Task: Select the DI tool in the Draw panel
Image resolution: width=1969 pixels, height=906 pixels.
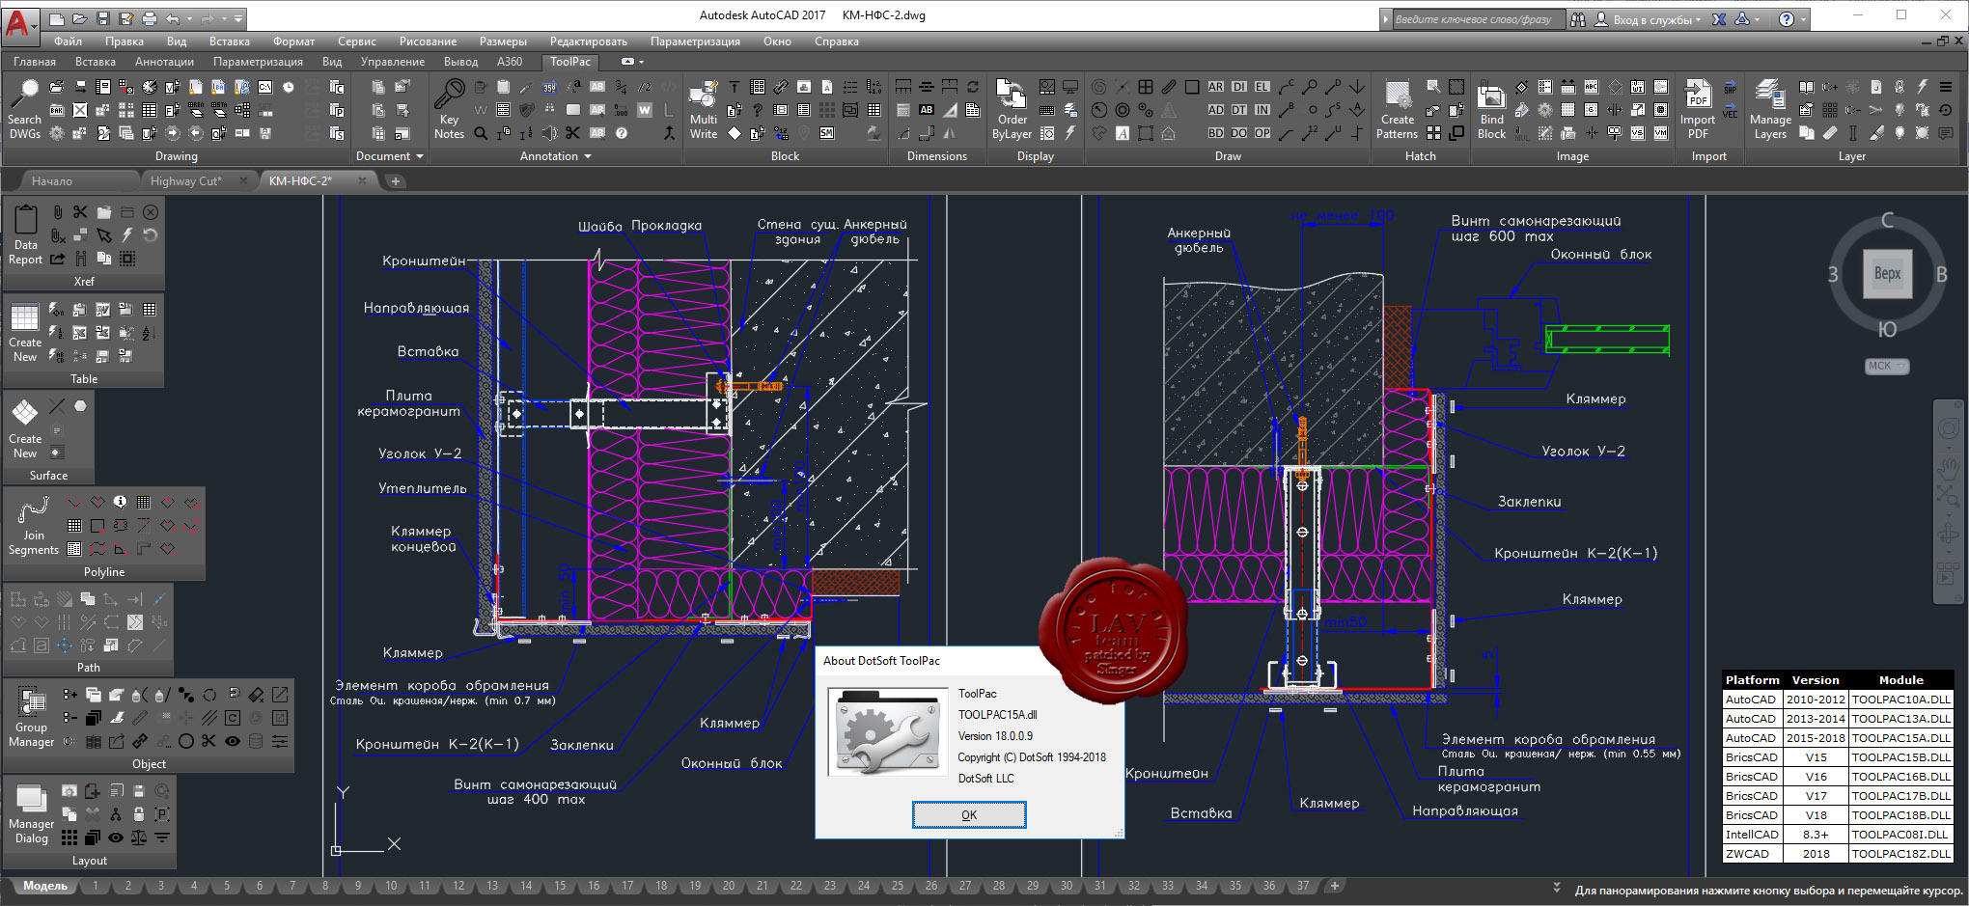Action: pos(1239,87)
